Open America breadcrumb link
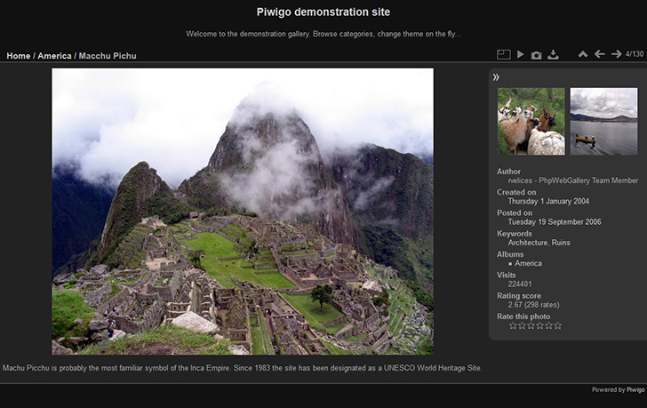Viewport: 647px width, 408px height. (54, 56)
